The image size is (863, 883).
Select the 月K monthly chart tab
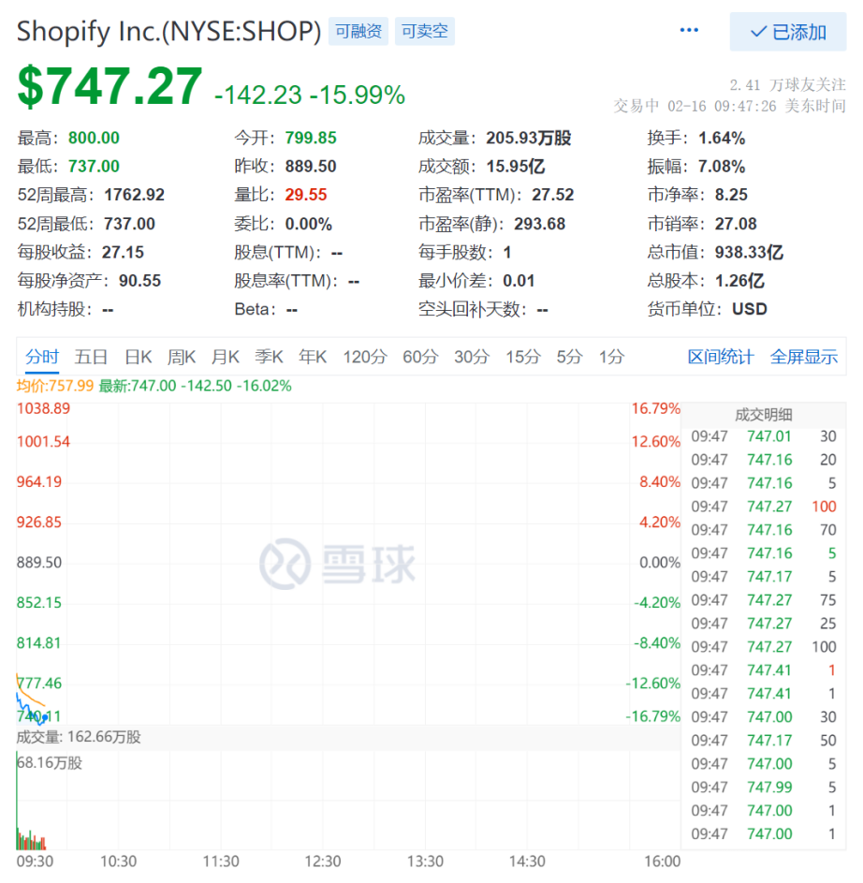pyautogui.click(x=225, y=357)
